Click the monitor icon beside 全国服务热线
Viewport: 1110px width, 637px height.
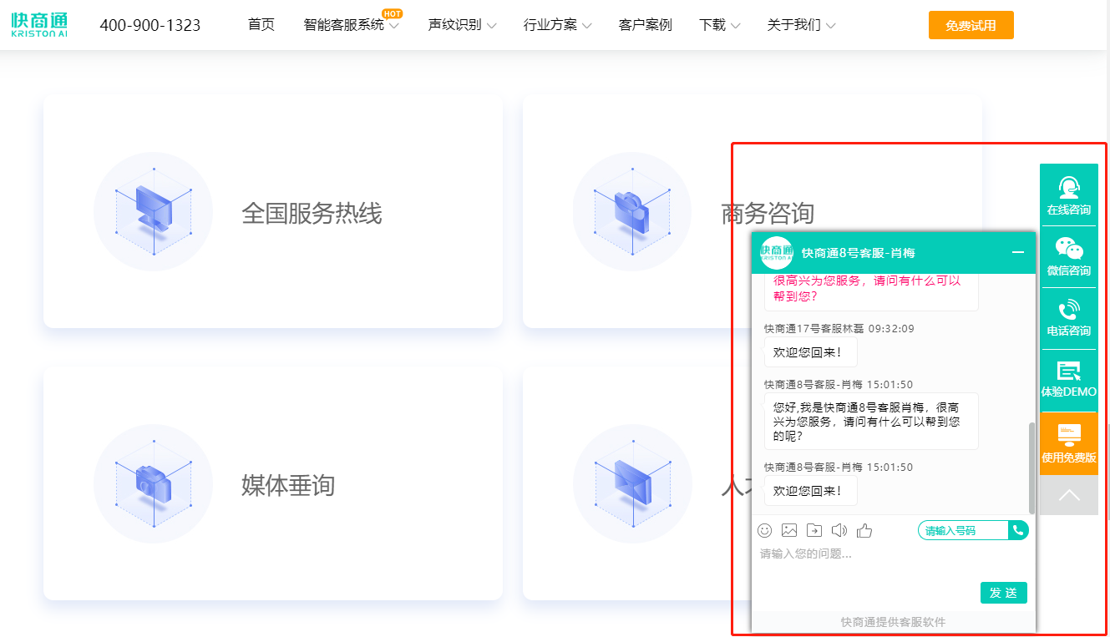[x=154, y=211]
